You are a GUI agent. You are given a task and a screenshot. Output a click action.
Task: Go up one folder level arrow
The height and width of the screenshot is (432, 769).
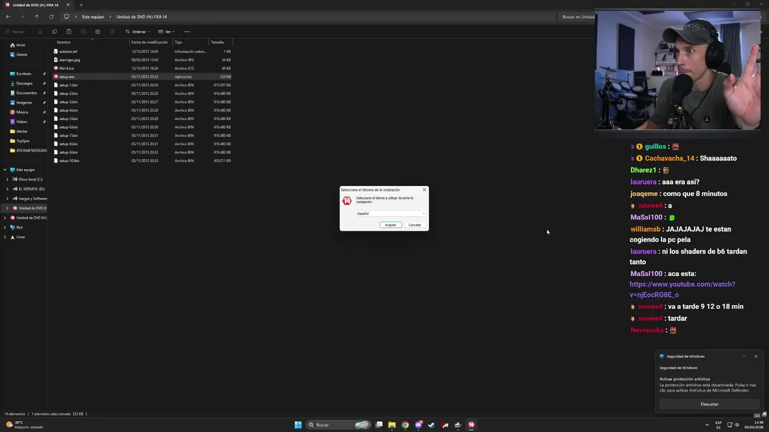tap(37, 17)
